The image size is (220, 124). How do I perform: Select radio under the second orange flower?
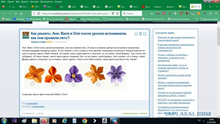[x=53, y=84]
